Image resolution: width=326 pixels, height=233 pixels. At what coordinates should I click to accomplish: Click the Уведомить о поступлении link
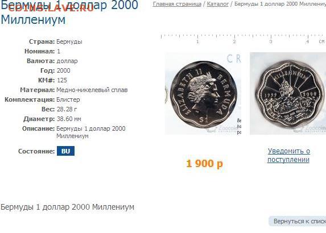point(288,155)
